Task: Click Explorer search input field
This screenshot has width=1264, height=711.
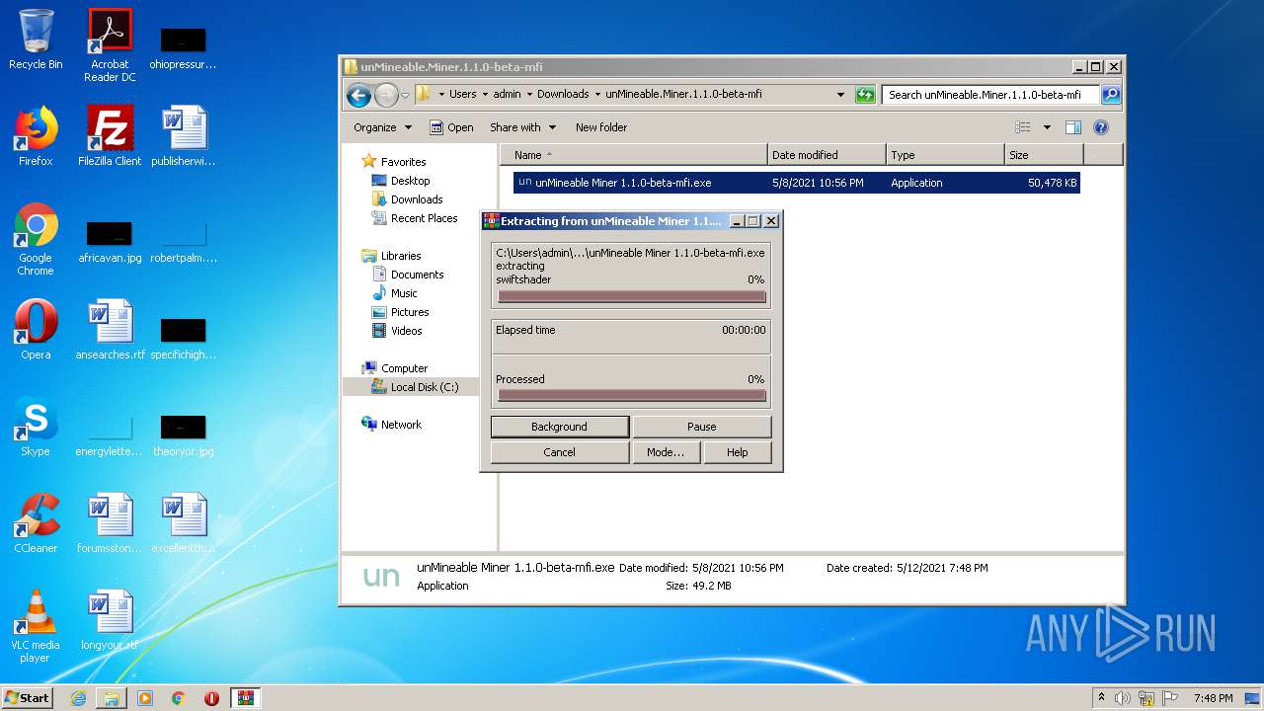Action: [990, 95]
